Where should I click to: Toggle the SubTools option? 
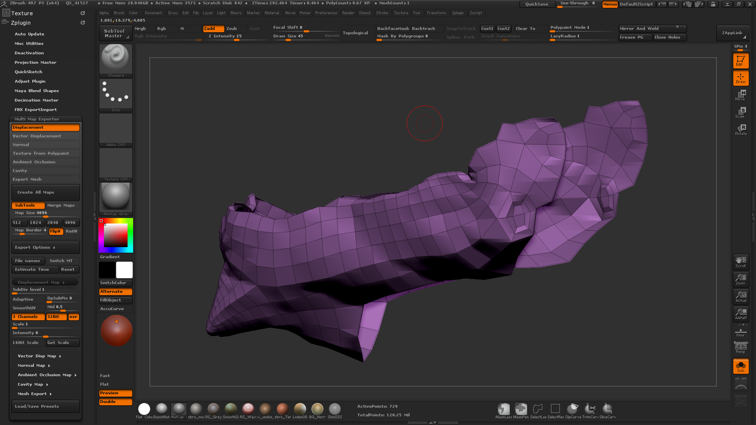(x=28, y=205)
